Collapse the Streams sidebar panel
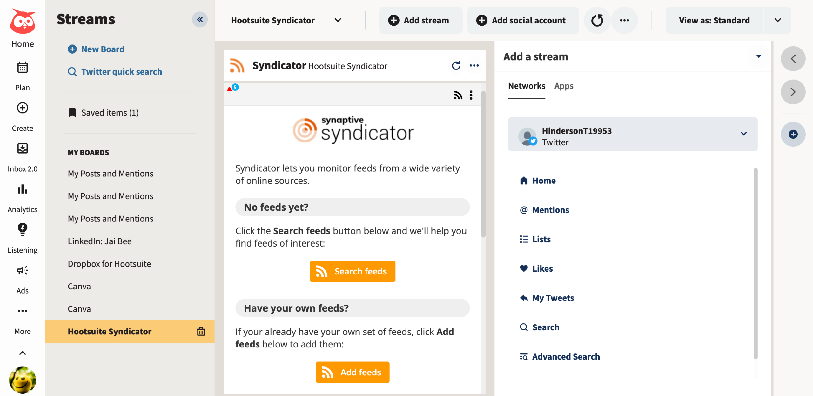 point(200,20)
